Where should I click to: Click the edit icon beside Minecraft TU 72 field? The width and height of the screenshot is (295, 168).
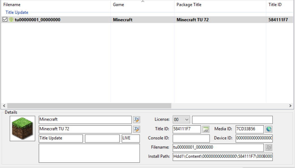click(x=137, y=129)
